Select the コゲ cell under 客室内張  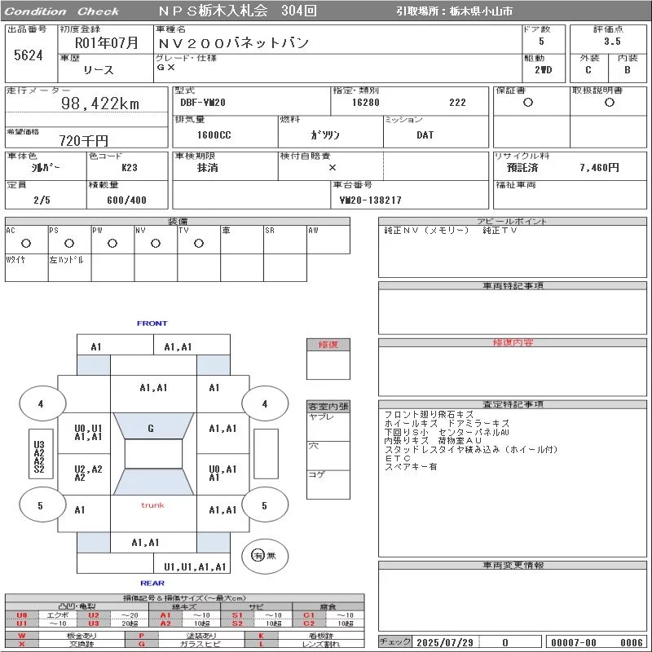(328, 484)
